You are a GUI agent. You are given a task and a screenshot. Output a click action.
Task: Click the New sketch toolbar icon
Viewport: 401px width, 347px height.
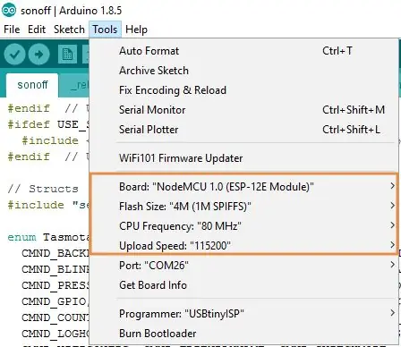click(67, 55)
